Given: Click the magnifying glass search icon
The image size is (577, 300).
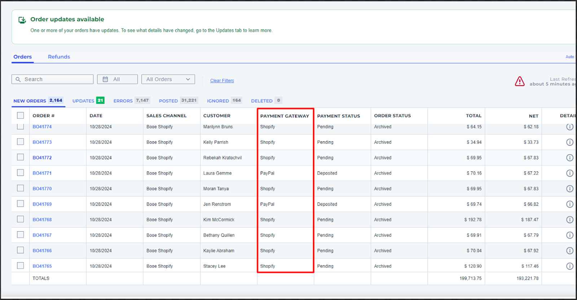Looking at the screenshot, I should click(18, 79).
